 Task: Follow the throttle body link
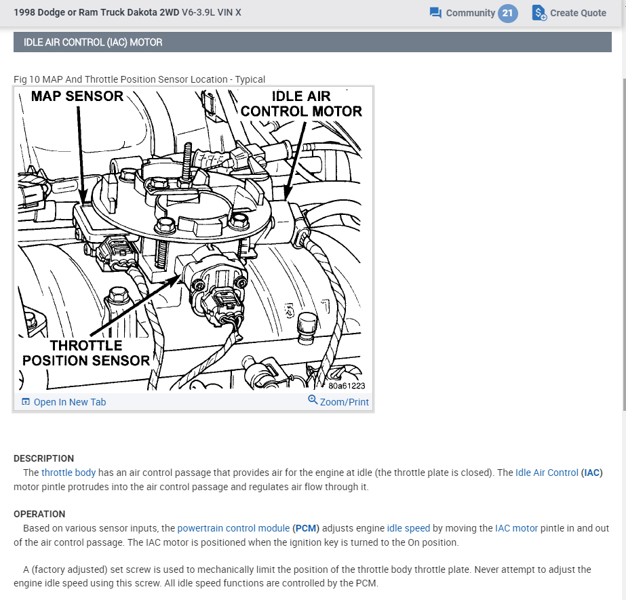pos(69,473)
